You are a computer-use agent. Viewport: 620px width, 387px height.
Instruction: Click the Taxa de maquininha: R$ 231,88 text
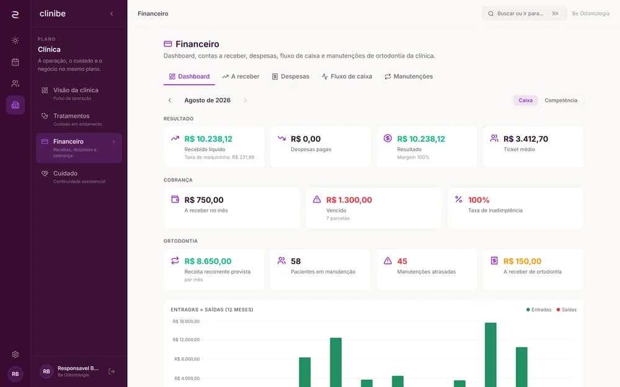219,157
